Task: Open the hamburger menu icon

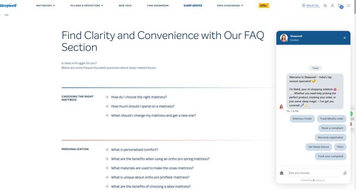Action: (349, 6)
